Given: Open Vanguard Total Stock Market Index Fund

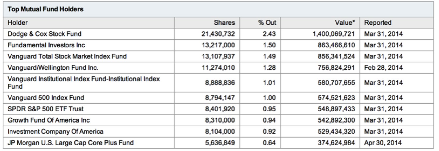Looking at the screenshot, I should point(67,56).
